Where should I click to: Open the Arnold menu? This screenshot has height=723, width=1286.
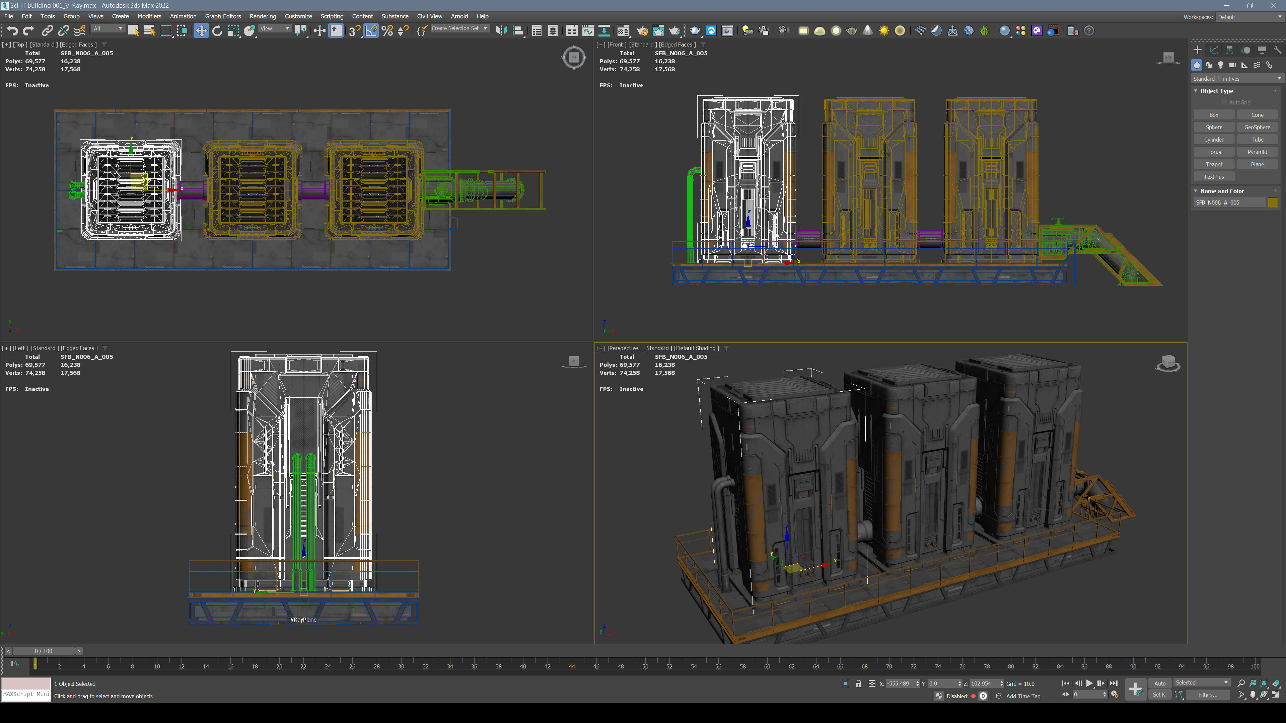(x=459, y=16)
